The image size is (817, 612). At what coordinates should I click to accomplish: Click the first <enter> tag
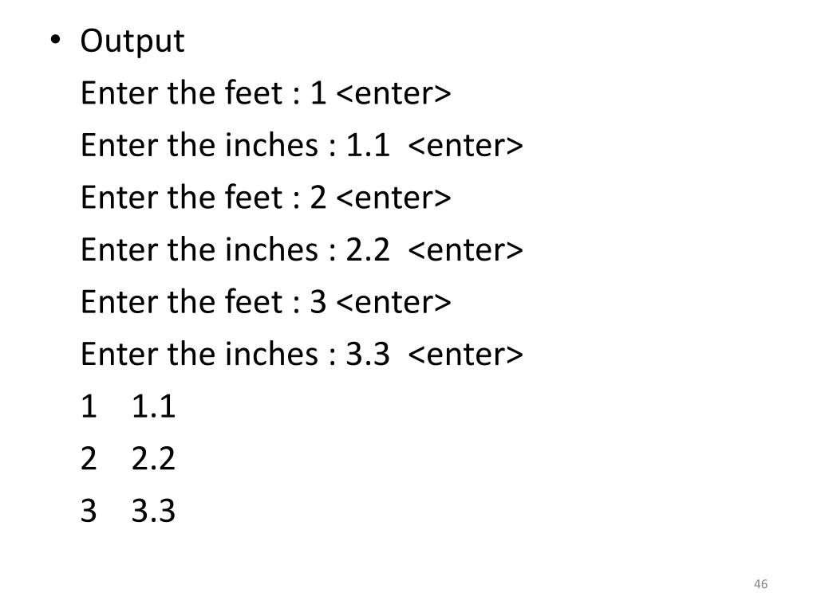tap(394, 94)
